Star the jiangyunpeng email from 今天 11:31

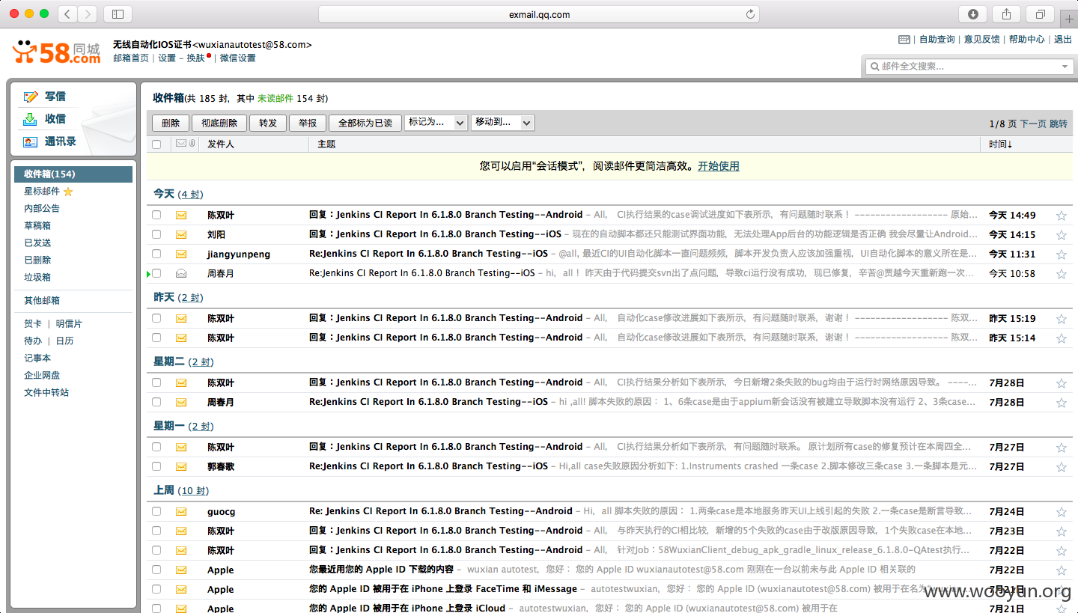point(1061,254)
